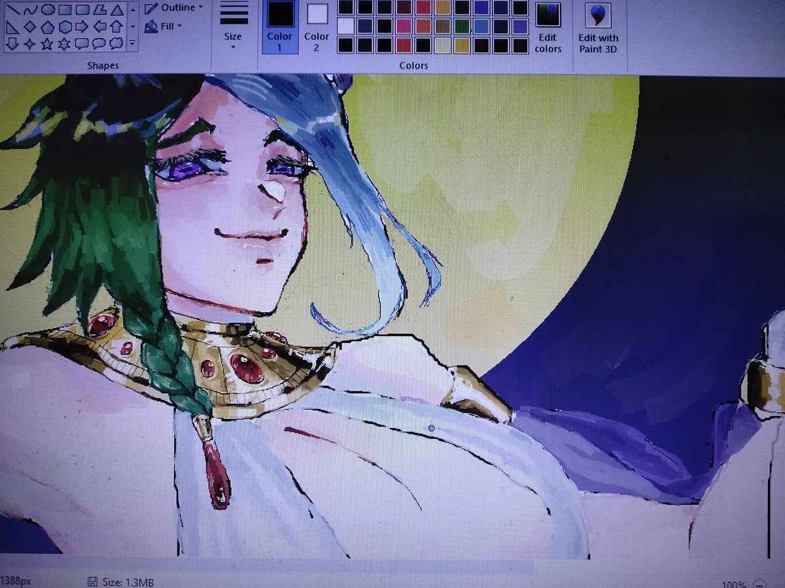Image resolution: width=785 pixels, height=588 pixels.
Task: Pick the light blue swatch in middle palette row
Action: pyautogui.click(x=481, y=26)
